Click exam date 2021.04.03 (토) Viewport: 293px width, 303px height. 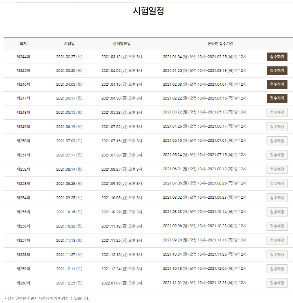click(x=69, y=85)
